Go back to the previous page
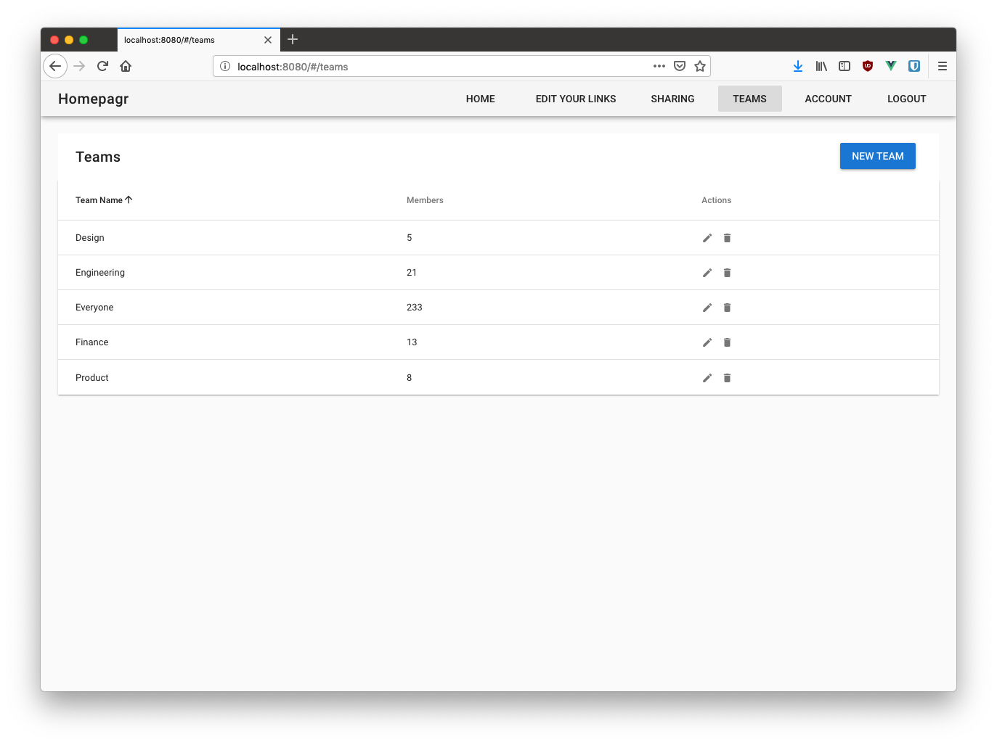This screenshot has width=997, height=745. tap(55, 66)
